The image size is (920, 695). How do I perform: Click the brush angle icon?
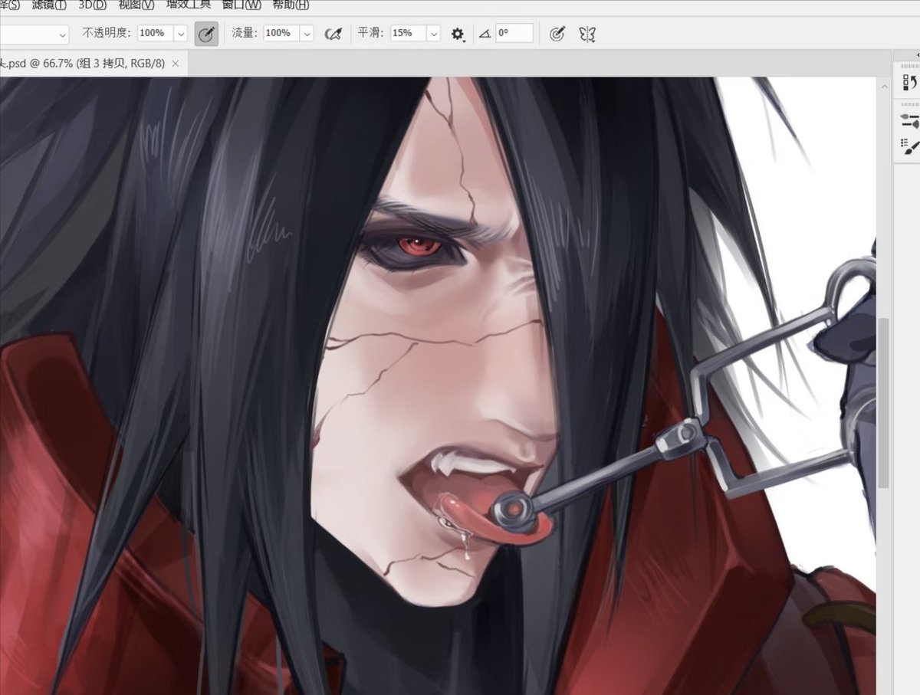pyautogui.click(x=485, y=34)
